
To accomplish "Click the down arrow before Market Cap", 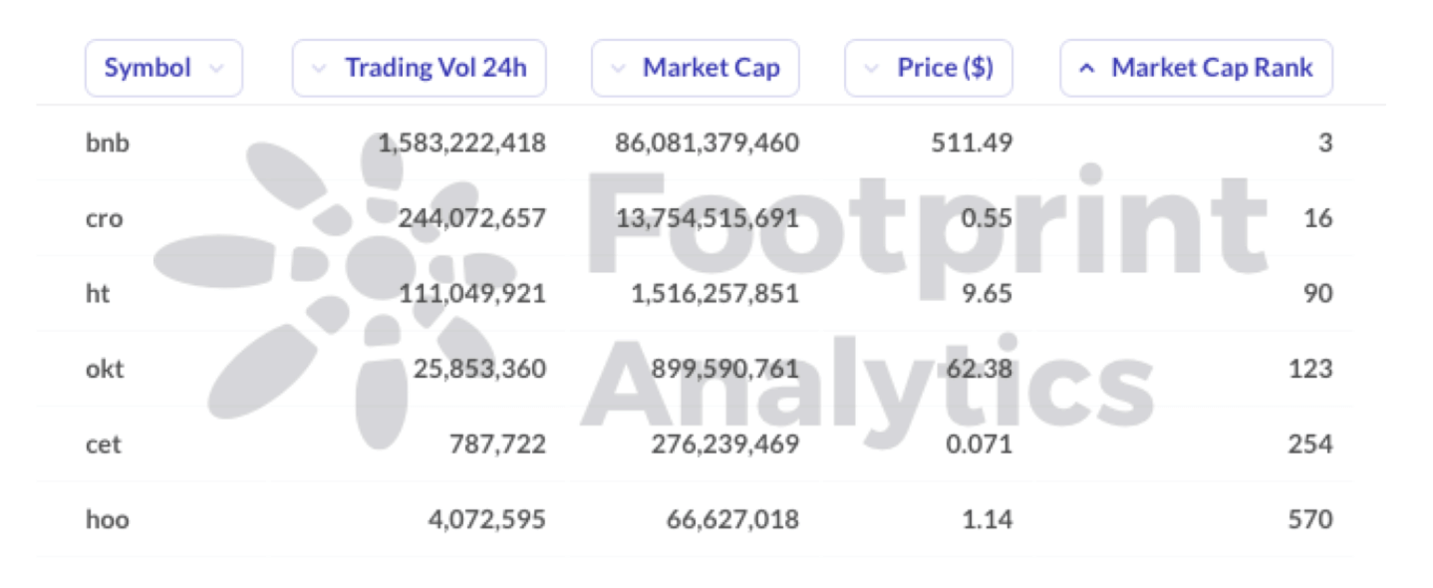I will coord(618,69).
